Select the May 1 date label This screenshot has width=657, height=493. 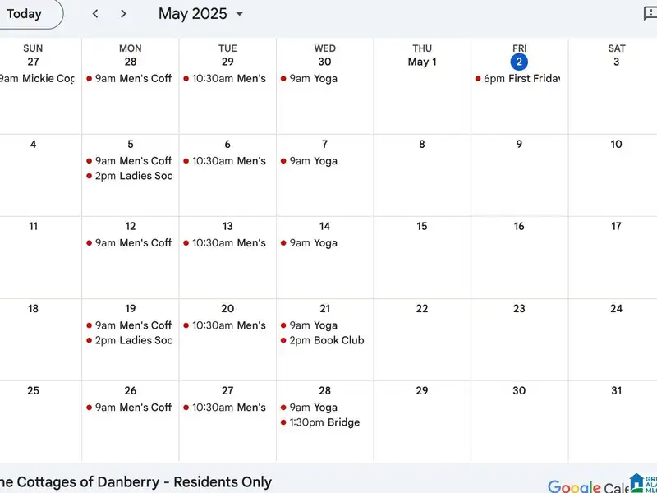click(422, 62)
